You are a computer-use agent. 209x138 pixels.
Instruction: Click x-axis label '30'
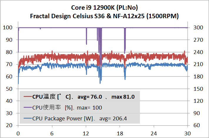click(x=188, y=134)
